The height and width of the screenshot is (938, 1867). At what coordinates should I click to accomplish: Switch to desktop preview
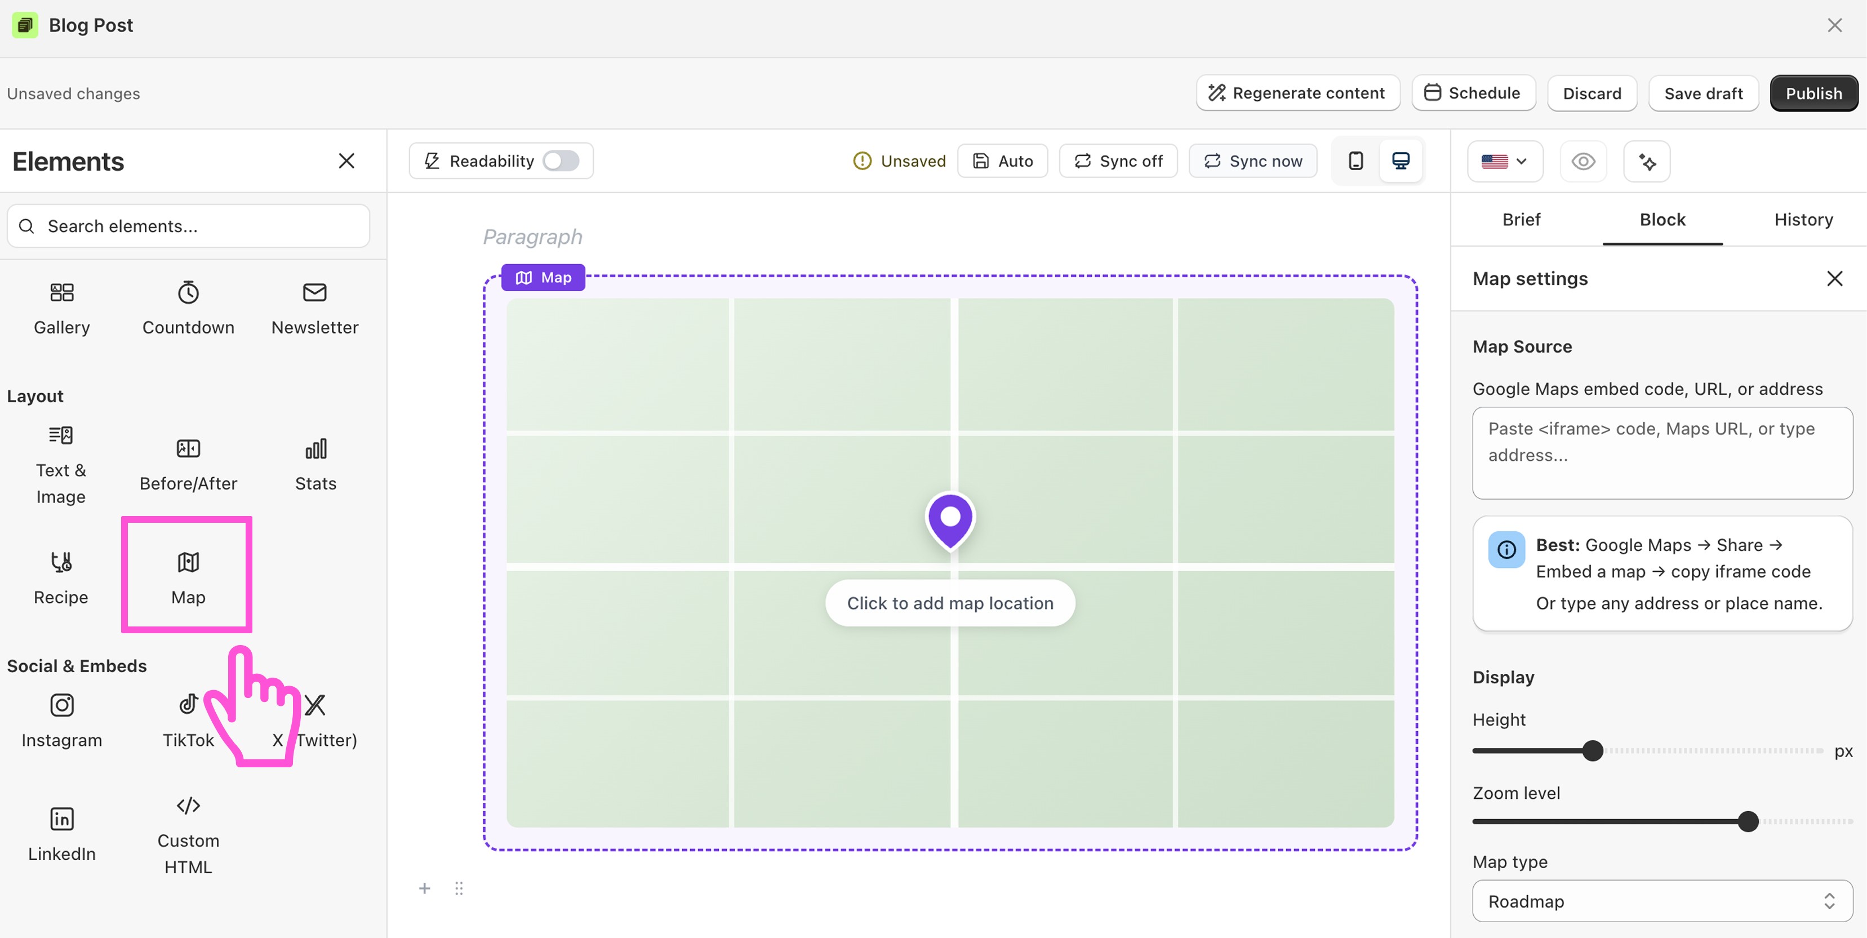(1401, 161)
